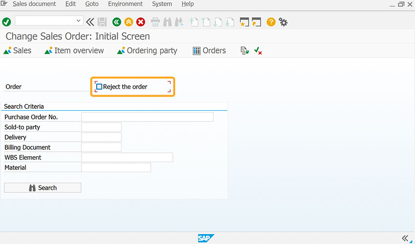Click the SAP logo in status bar
This screenshot has height=244, width=415.
point(206,238)
